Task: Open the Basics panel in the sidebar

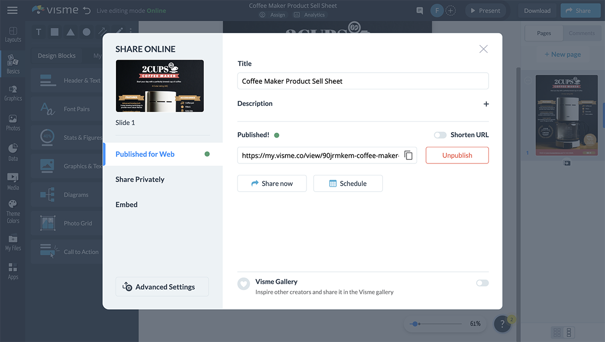Action: (13, 63)
